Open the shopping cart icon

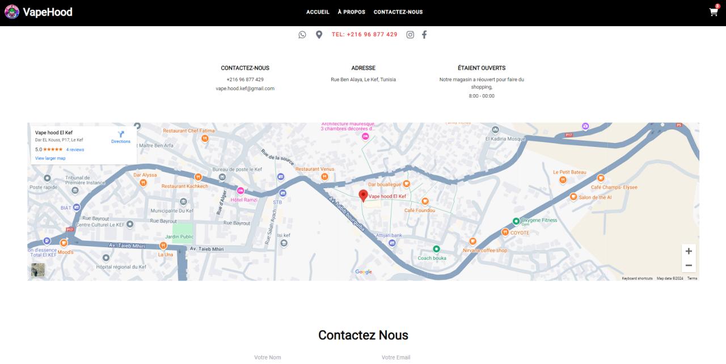(714, 12)
